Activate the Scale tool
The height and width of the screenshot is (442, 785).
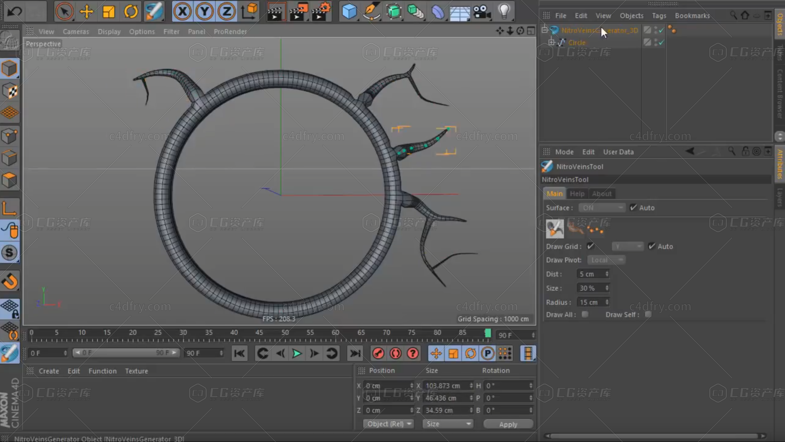tap(109, 11)
